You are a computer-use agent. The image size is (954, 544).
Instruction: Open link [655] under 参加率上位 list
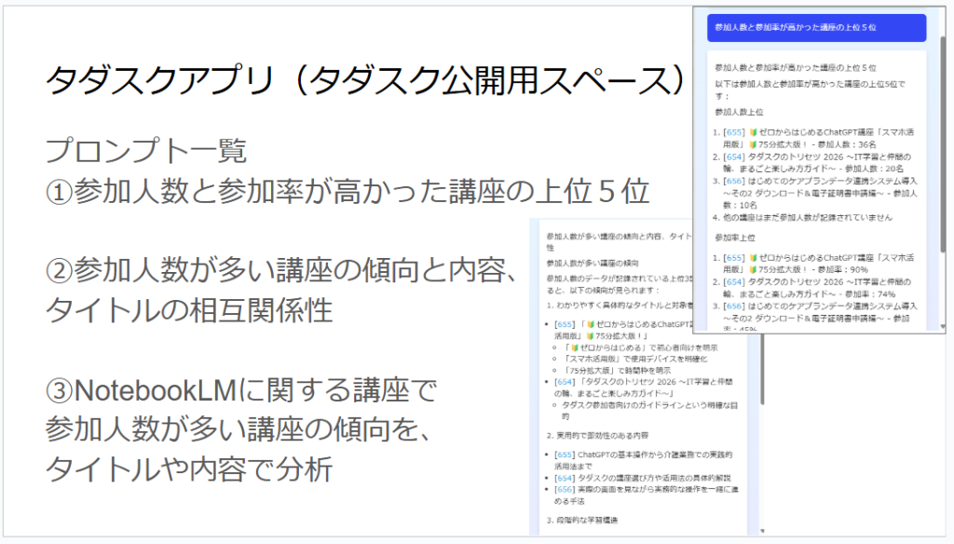coord(733,256)
